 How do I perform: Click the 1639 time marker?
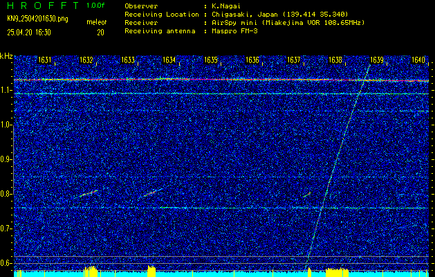tap(377, 60)
